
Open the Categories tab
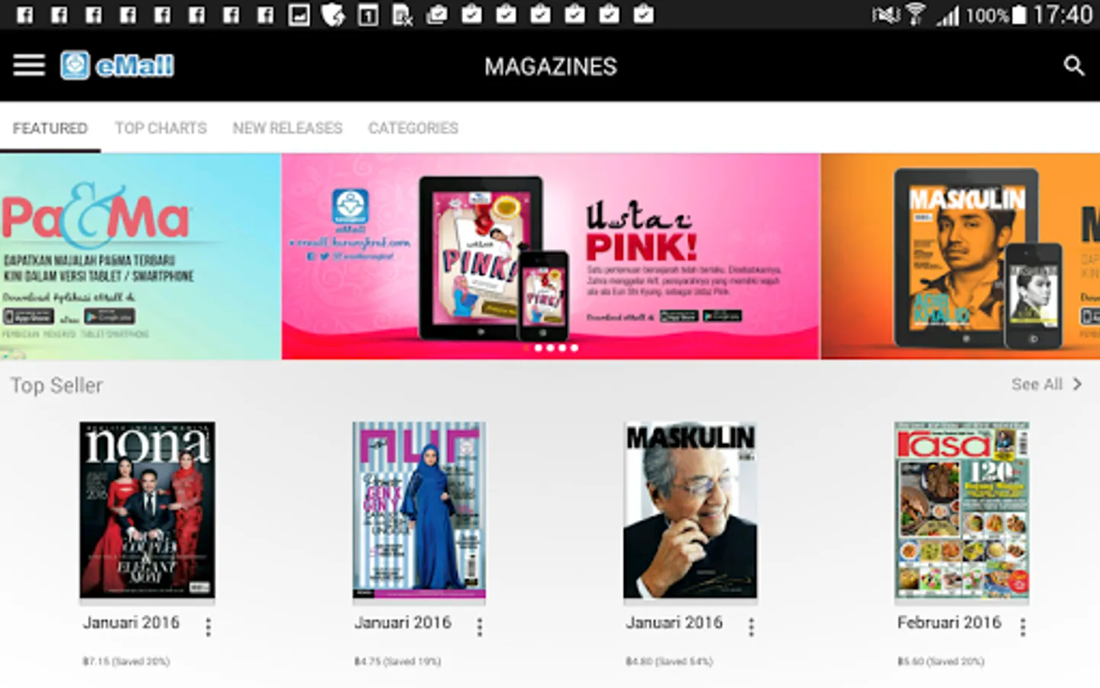(x=413, y=128)
